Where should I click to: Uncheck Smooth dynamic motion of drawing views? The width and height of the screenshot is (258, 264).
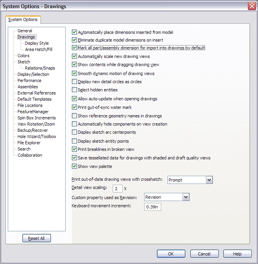pyautogui.click(x=74, y=73)
